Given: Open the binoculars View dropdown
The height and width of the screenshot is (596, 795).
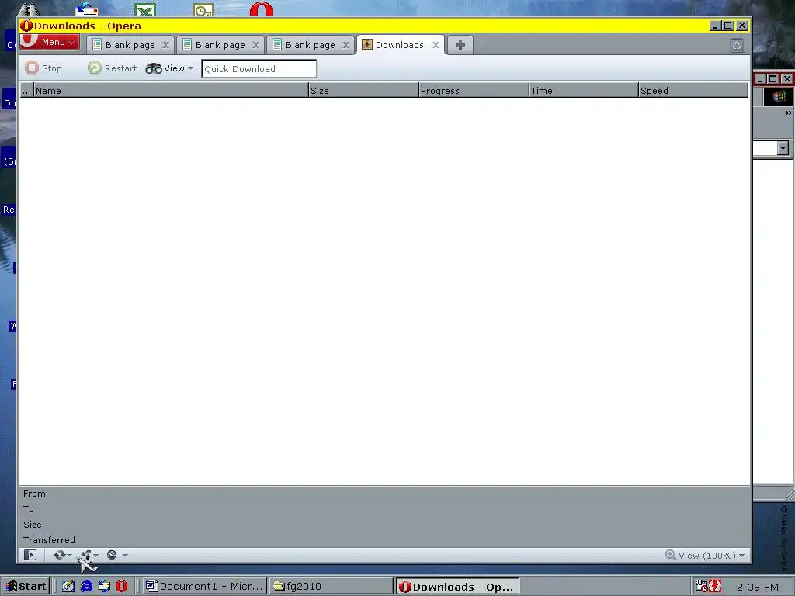Looking at the screenshot, I should coord(169,68).
